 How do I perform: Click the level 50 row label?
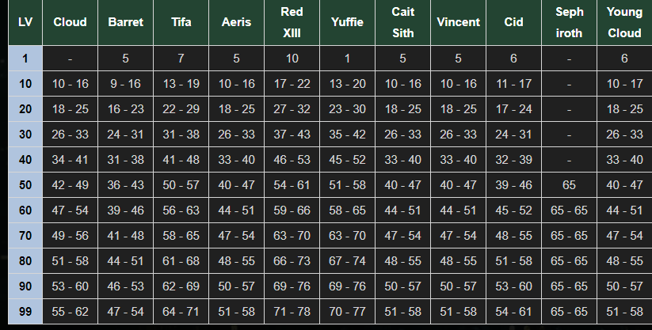point(25,185)
